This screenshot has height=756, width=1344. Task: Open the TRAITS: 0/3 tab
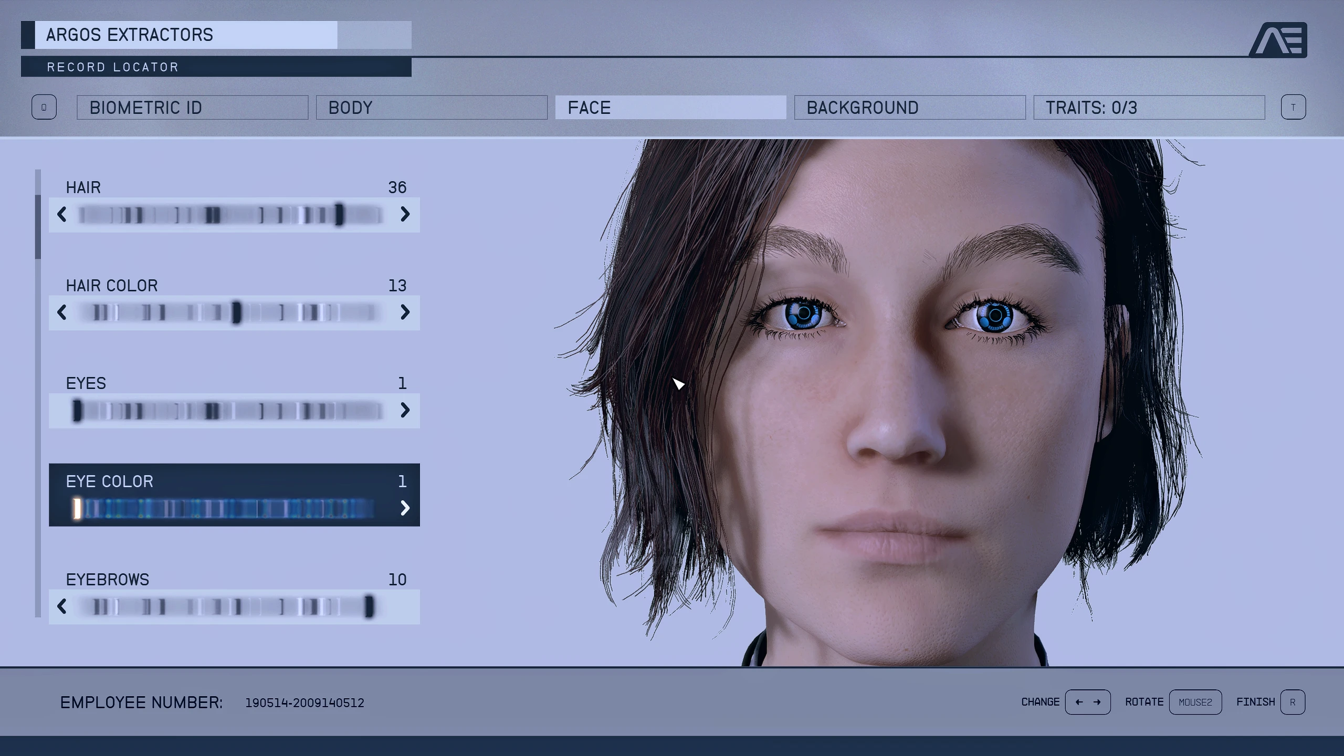(x=1149, y=108)
